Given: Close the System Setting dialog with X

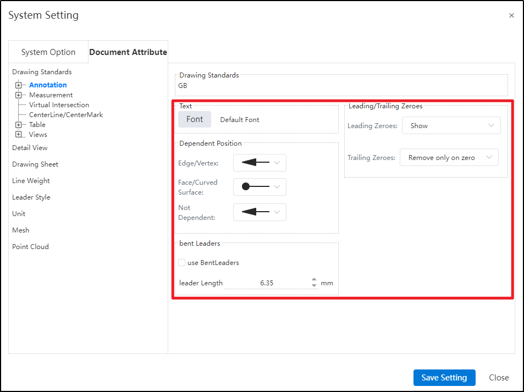Looking at the screenshot, I should pos(511,15).
